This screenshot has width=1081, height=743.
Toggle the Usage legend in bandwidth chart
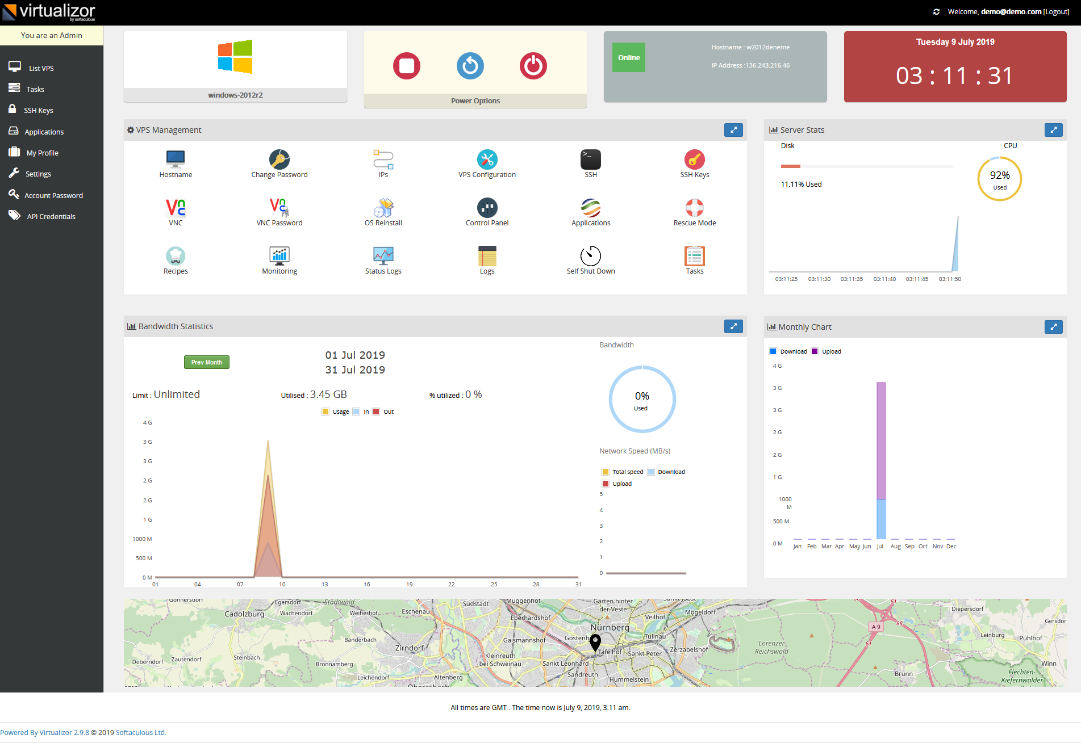pyautogui.click(x=325, y=412)
